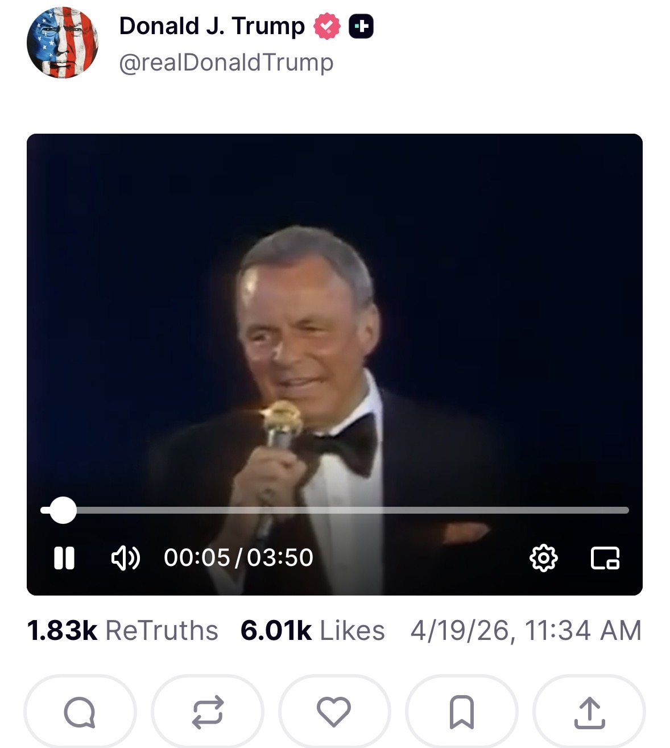The image size is (670, 748).
Task: Seek to middle of video progress bar
Action: click(x=334, y=510)
